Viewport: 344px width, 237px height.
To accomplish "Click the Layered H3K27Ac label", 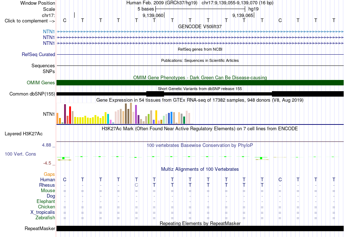I will pos(24,134).
